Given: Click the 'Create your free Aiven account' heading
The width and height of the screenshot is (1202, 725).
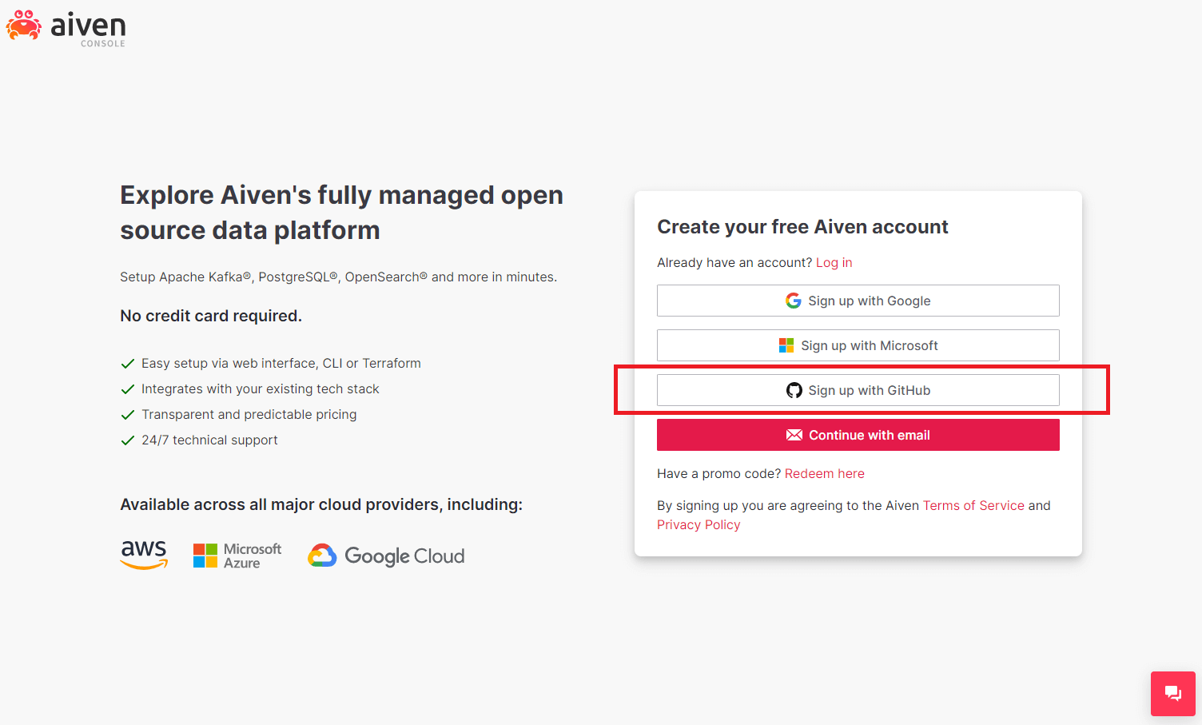Looking at the screenshot, I should click(802, 227).
